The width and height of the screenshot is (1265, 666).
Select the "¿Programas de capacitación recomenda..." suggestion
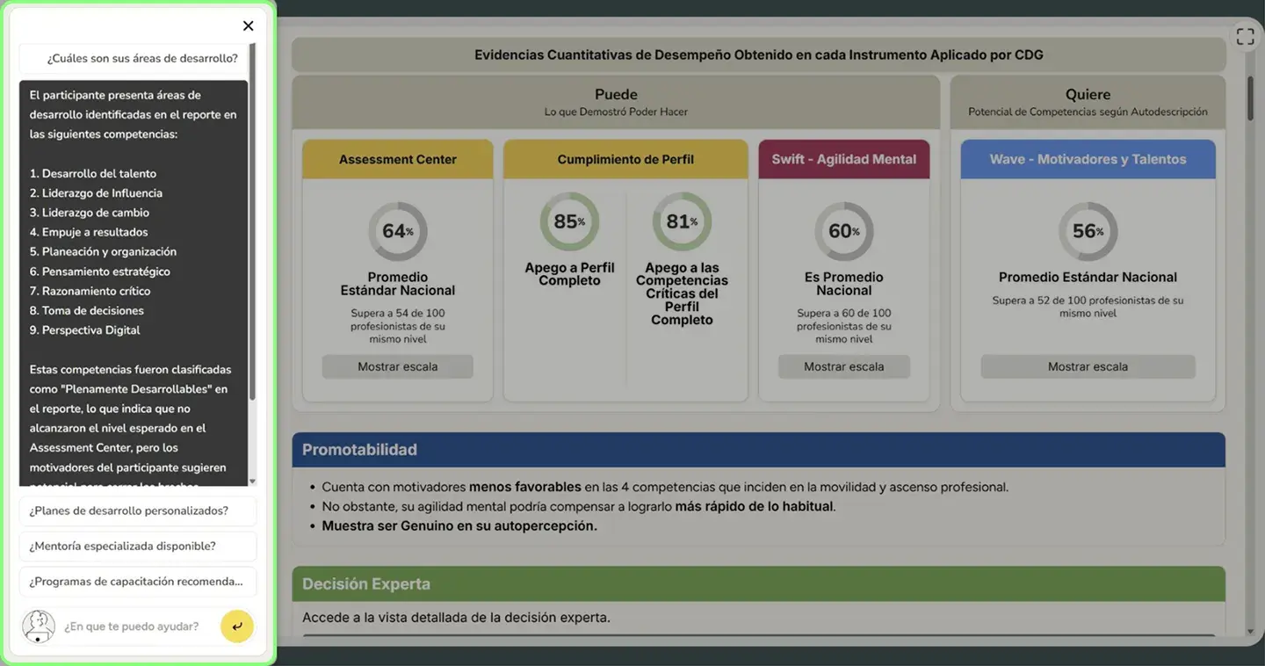click(x=138, y=581)
